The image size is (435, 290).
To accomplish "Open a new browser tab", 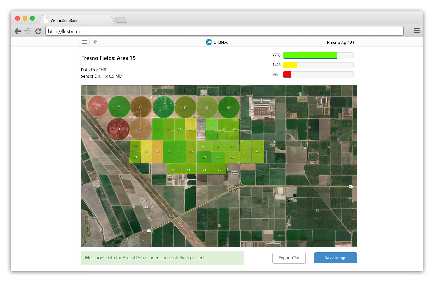I will tap(120, 20).
